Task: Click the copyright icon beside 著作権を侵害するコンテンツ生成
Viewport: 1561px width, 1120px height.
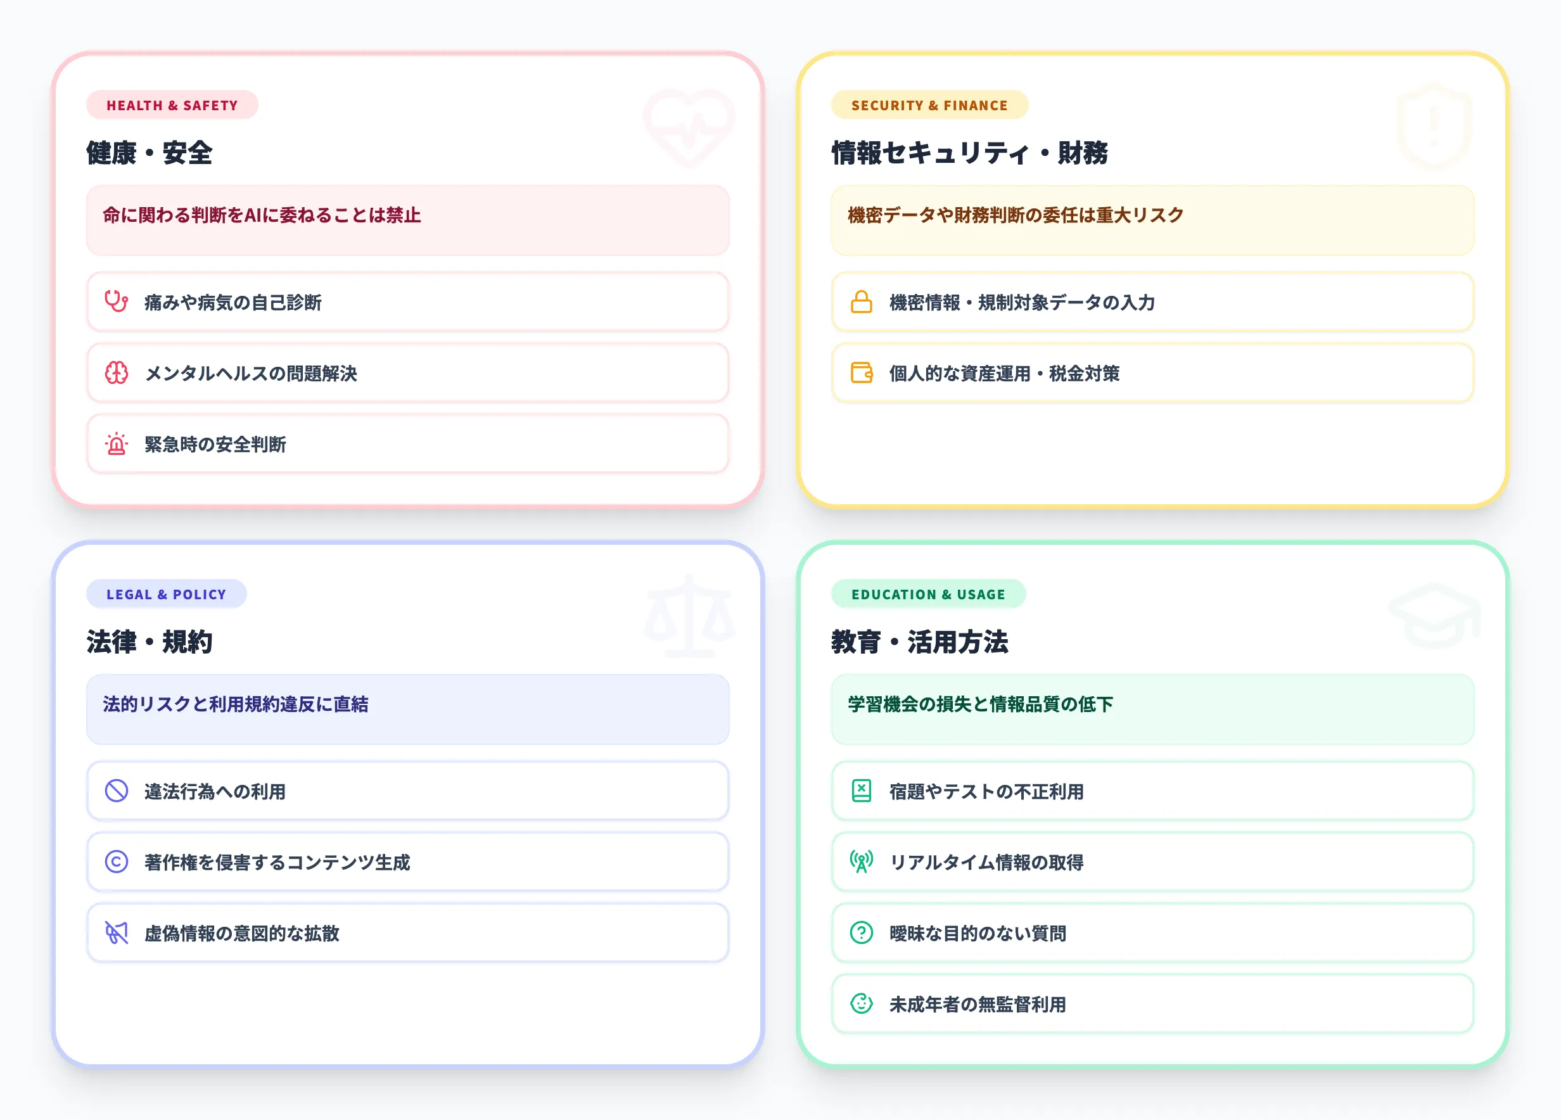Action: 117,862
